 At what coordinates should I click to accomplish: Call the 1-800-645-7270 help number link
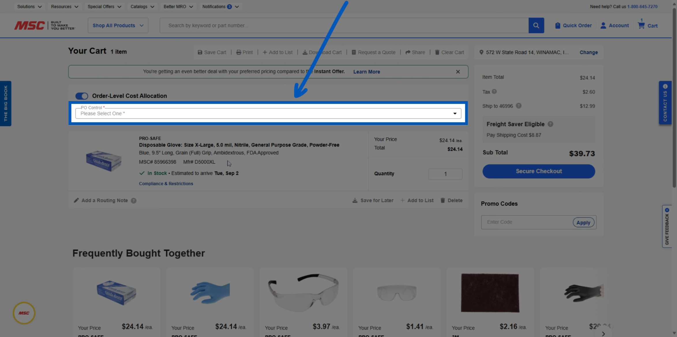(642, 7)
